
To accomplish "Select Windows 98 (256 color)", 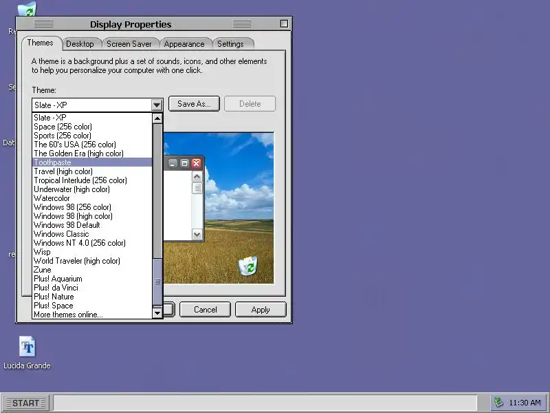I will [x=92, y=207].
